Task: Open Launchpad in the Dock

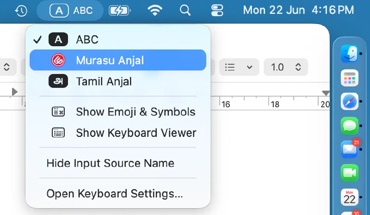Action: tap(350, 78)
